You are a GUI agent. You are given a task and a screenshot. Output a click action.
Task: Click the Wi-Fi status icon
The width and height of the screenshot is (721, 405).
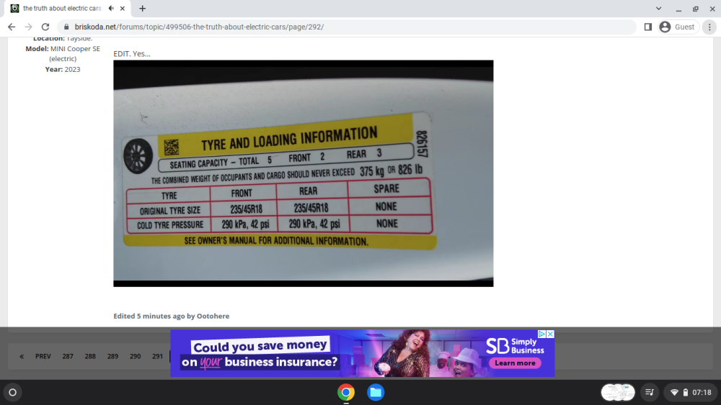point(675,393)
